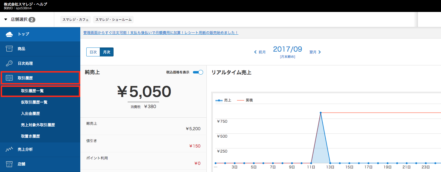The height and width of the screenshot is (172, 441).
Task: Select 入出金履歴 submenu item
Action: pyautogui.click(x=40, y=113)
